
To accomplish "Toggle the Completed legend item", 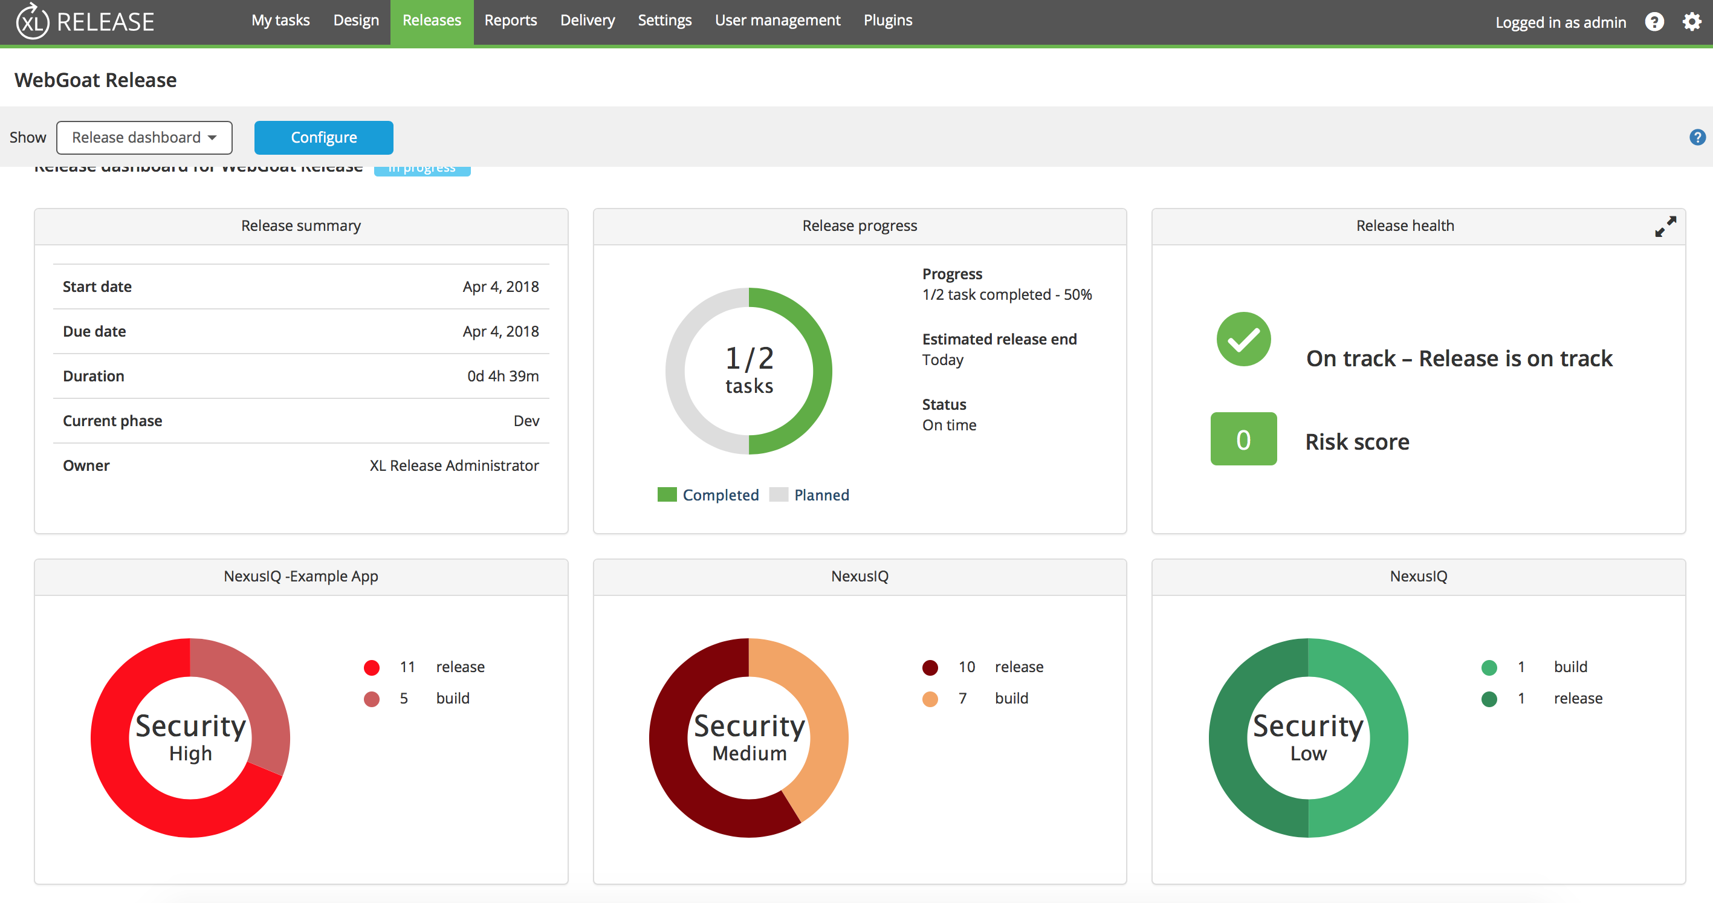I will coord(708,495).
